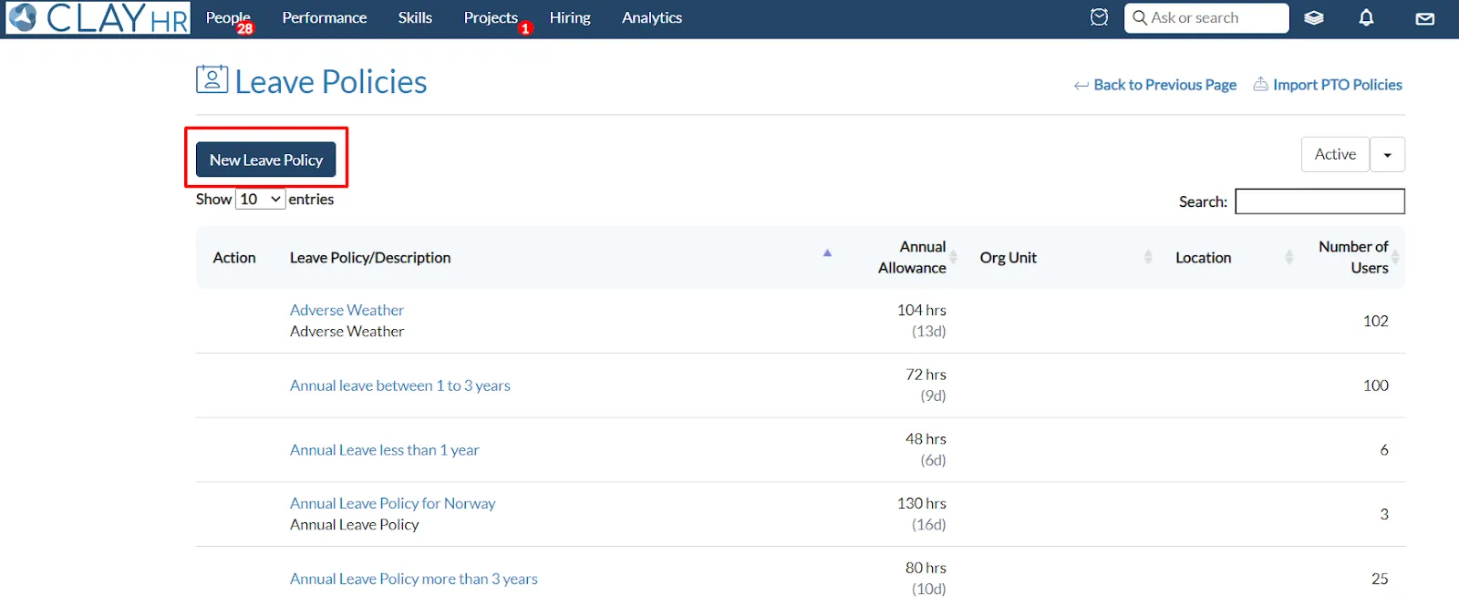Go Back to Previous Page
The height and width of the screenshot is (607, 1459).
(x=1155, y=85)
